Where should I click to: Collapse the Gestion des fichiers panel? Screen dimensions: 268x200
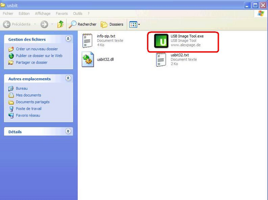(68, 39)
